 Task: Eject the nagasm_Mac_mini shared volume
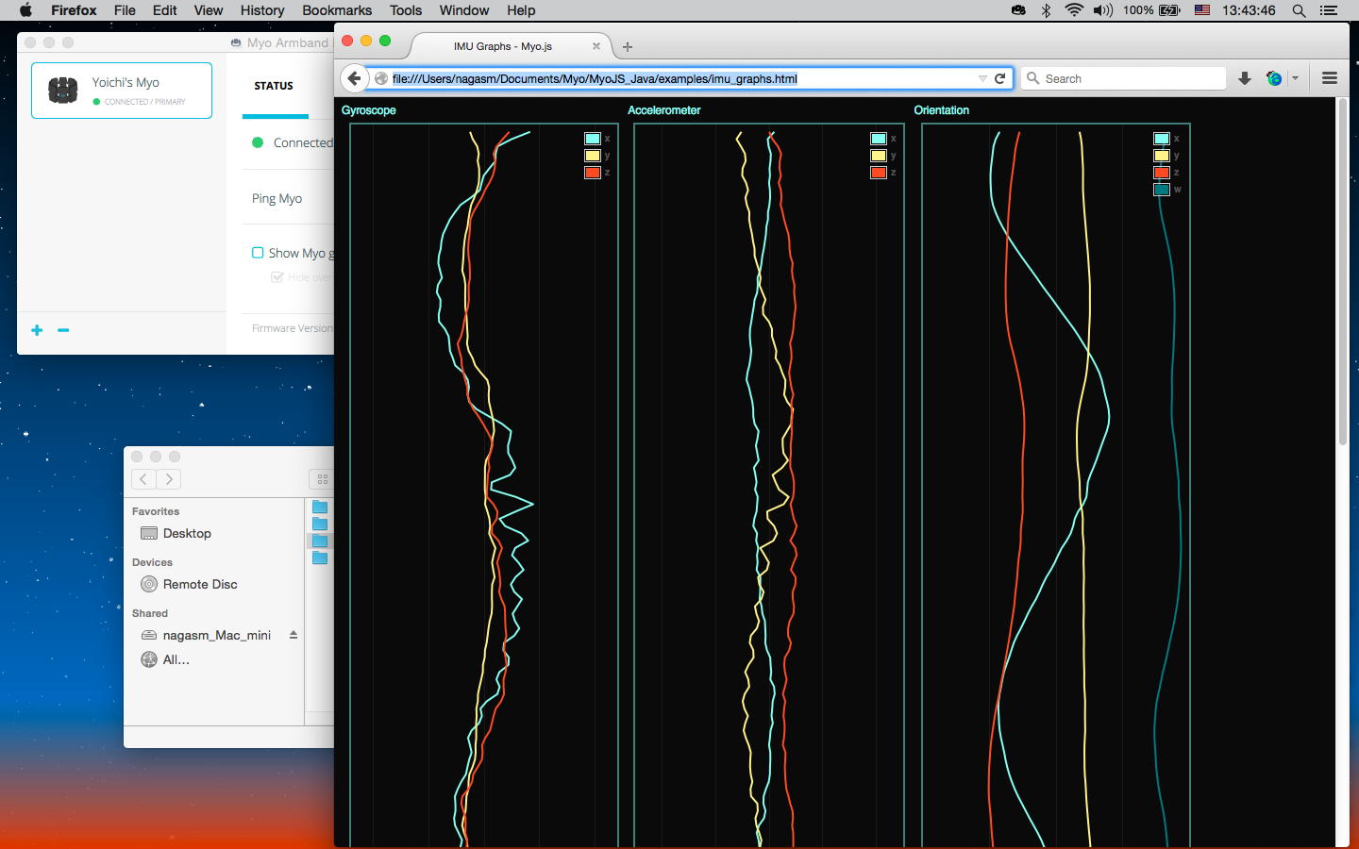click(x=294, y=635)
